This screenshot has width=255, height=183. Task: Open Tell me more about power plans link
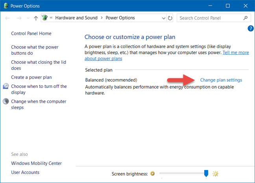(236, 53)
